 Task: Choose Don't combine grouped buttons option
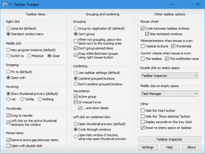point(76,84)
